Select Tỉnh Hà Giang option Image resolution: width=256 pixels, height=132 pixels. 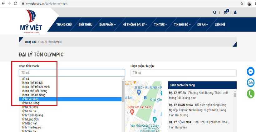71,99
